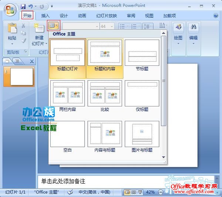The width and height of the screenshot is (222, 197).
Task: Choose the 节标题 layout
Action: point(142,55)
